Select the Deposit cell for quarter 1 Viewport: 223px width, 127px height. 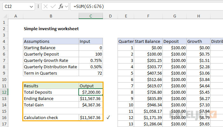[x=175, y=48]
